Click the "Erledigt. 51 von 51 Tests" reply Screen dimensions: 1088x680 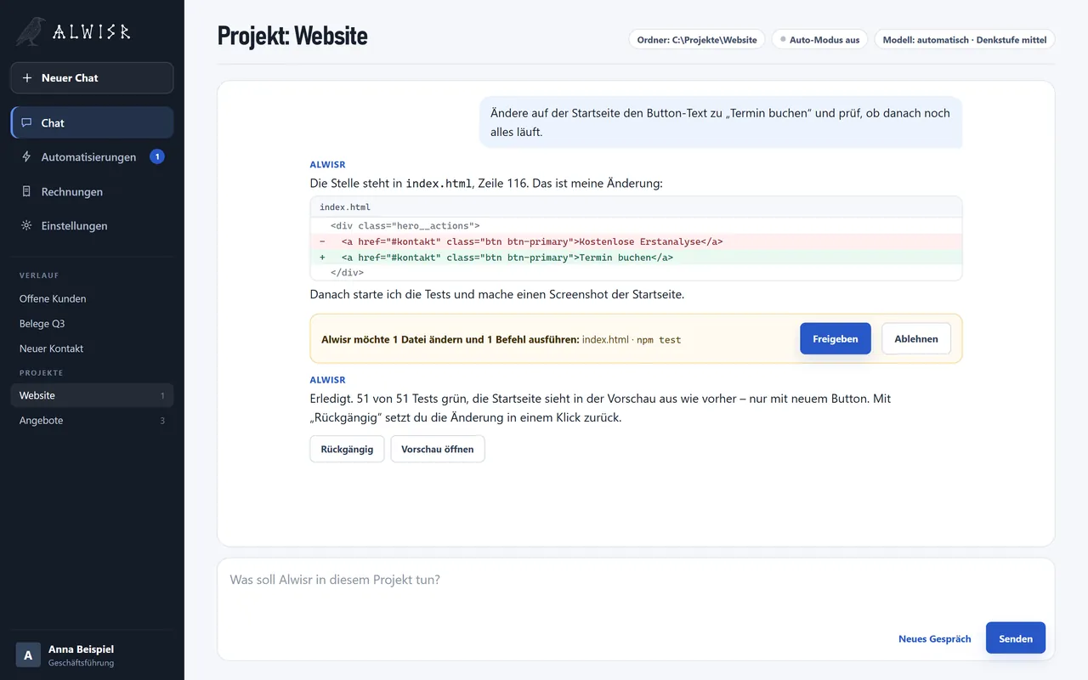coord(600,408)
